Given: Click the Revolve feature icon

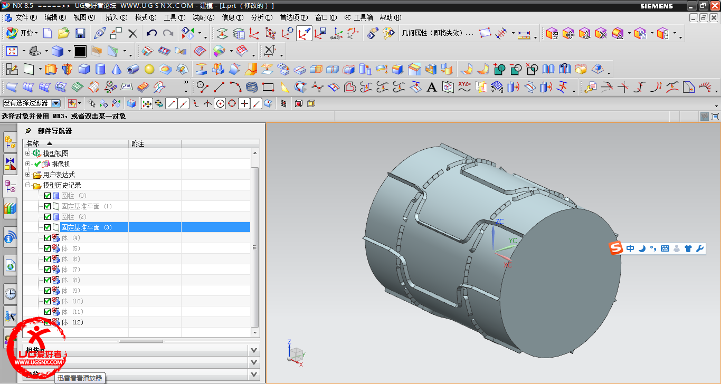Looking at the screenshot, I should point(67,69).
